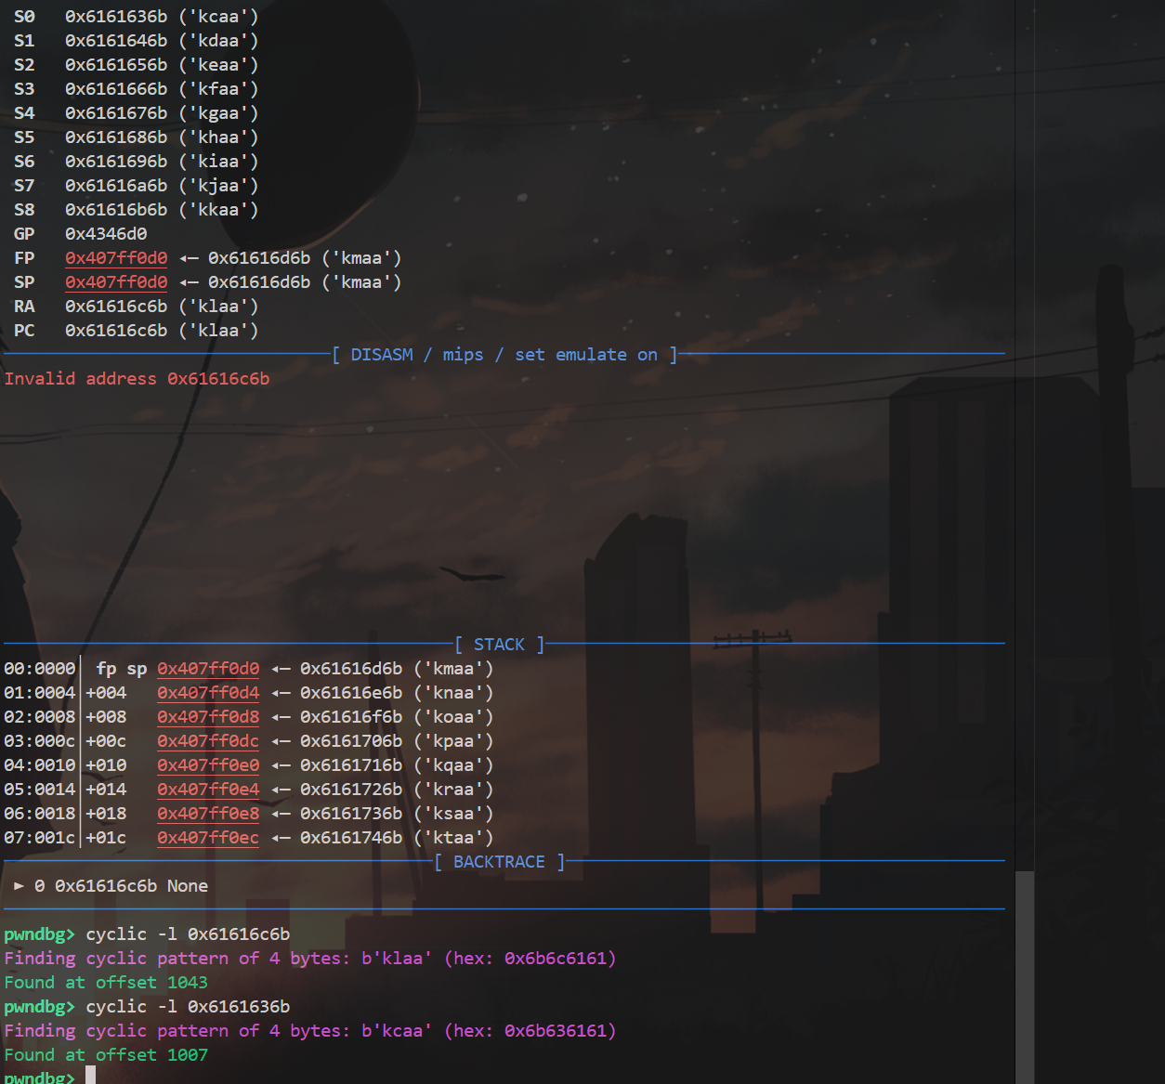
Task: Select RA register value 0x61616c6b
Action: pos(116,307)
